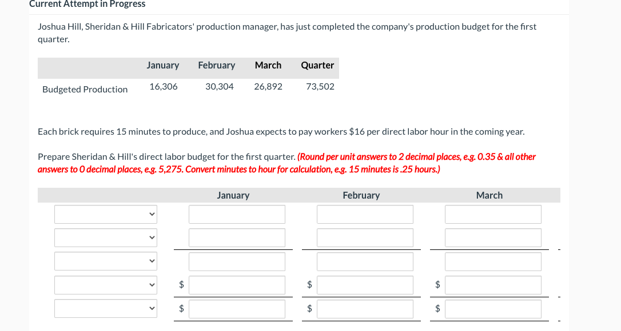The image size is (621, 331).
Task: Focus the March field in the first row
Action: pyautogui.click(x=493, y=215)
